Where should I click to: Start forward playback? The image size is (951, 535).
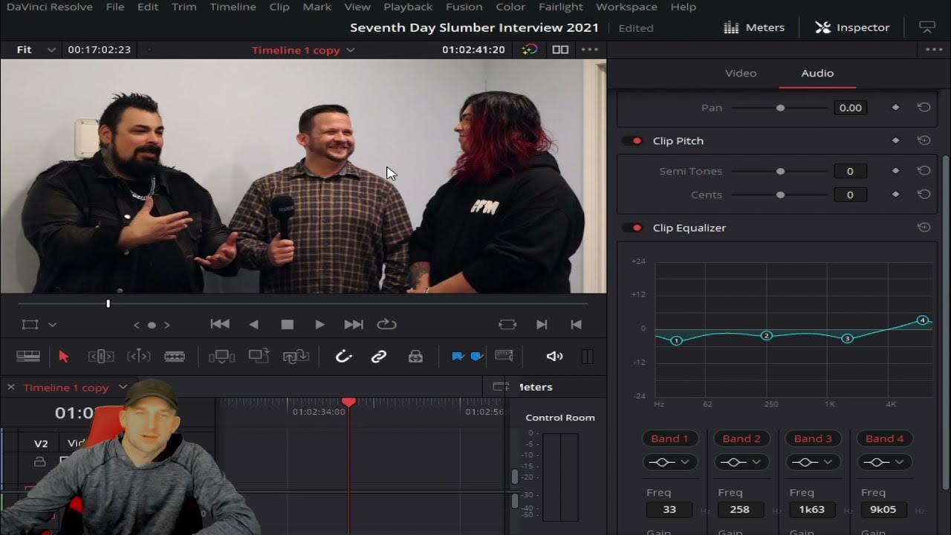coord(319,325)
